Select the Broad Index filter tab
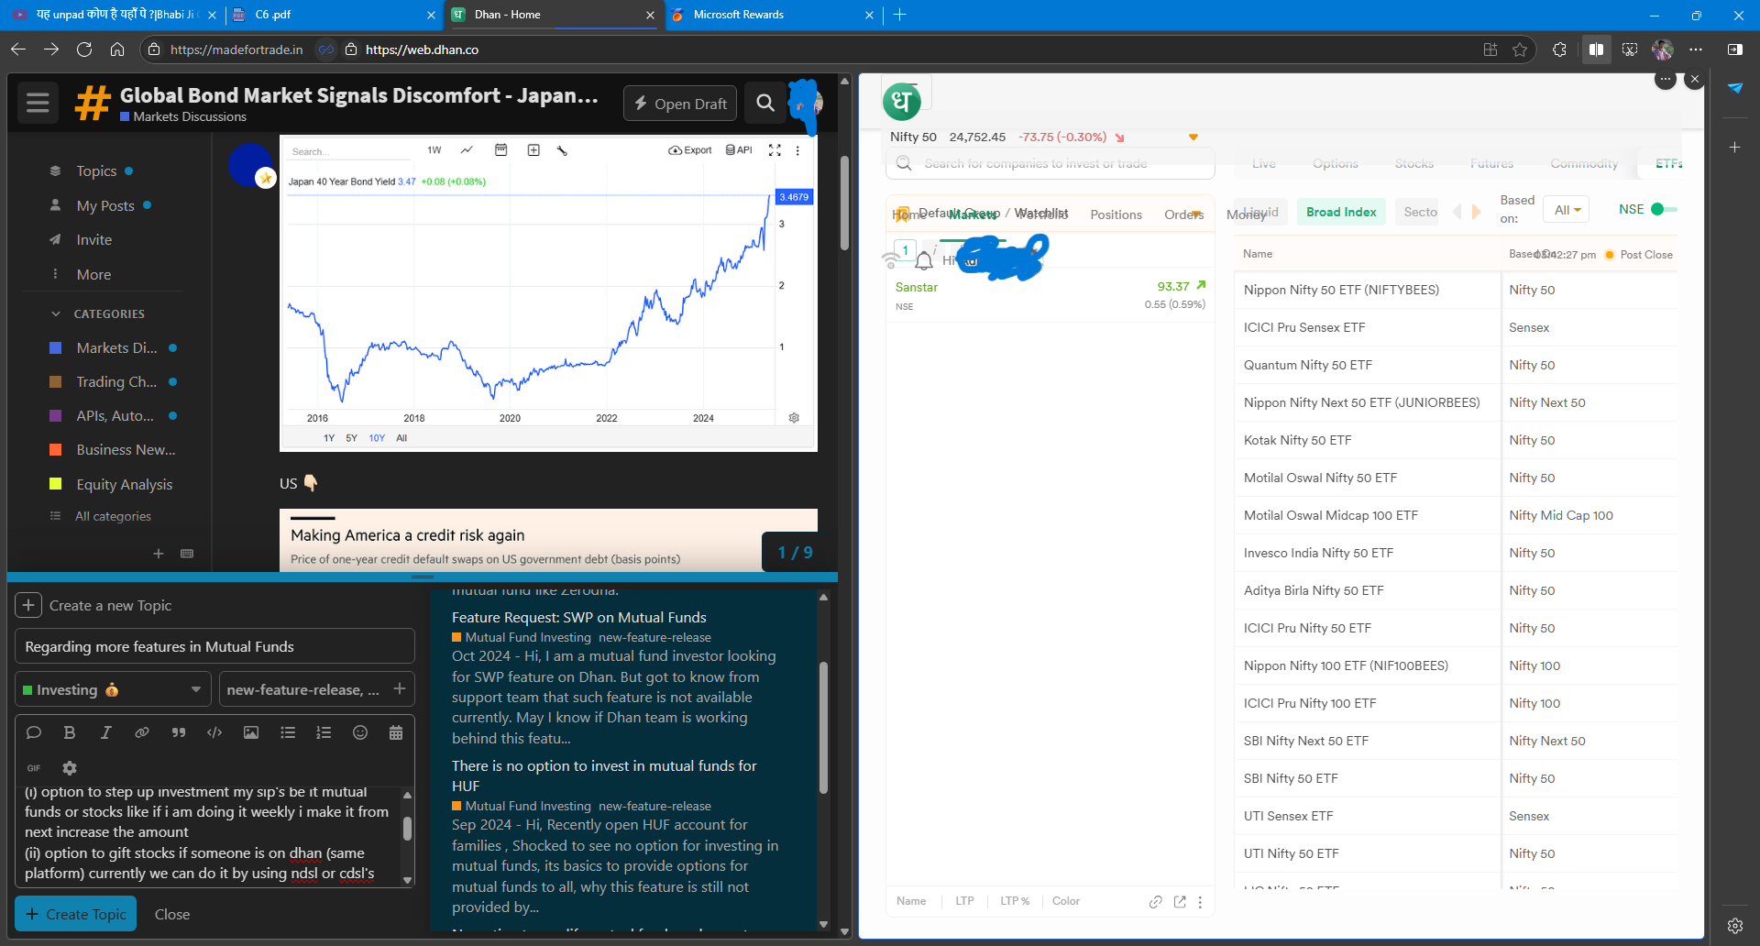This screenshot has width=1760, height=946. (1340, 212)
